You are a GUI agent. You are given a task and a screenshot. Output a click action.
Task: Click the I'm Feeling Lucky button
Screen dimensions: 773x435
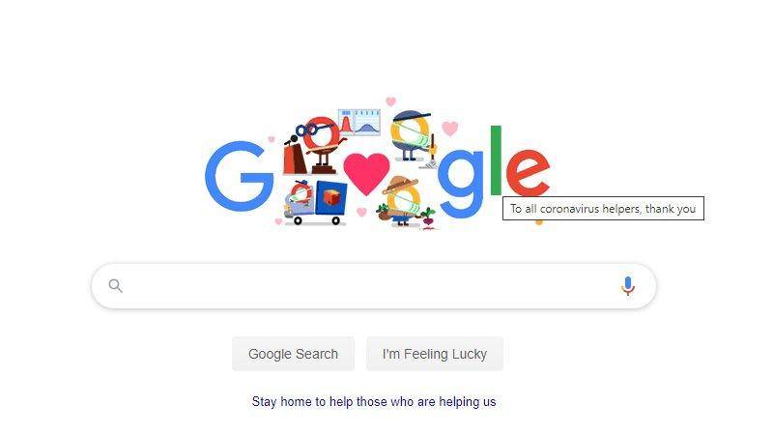(435, 354)
